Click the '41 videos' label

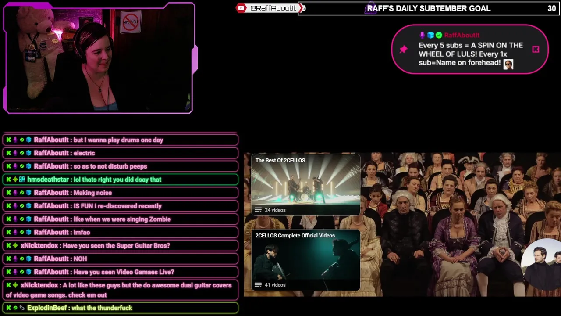275,285
